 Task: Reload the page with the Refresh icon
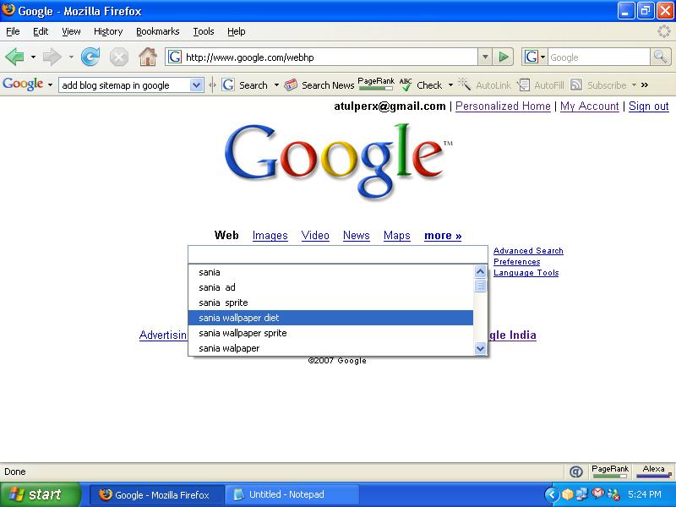(90, 57)
